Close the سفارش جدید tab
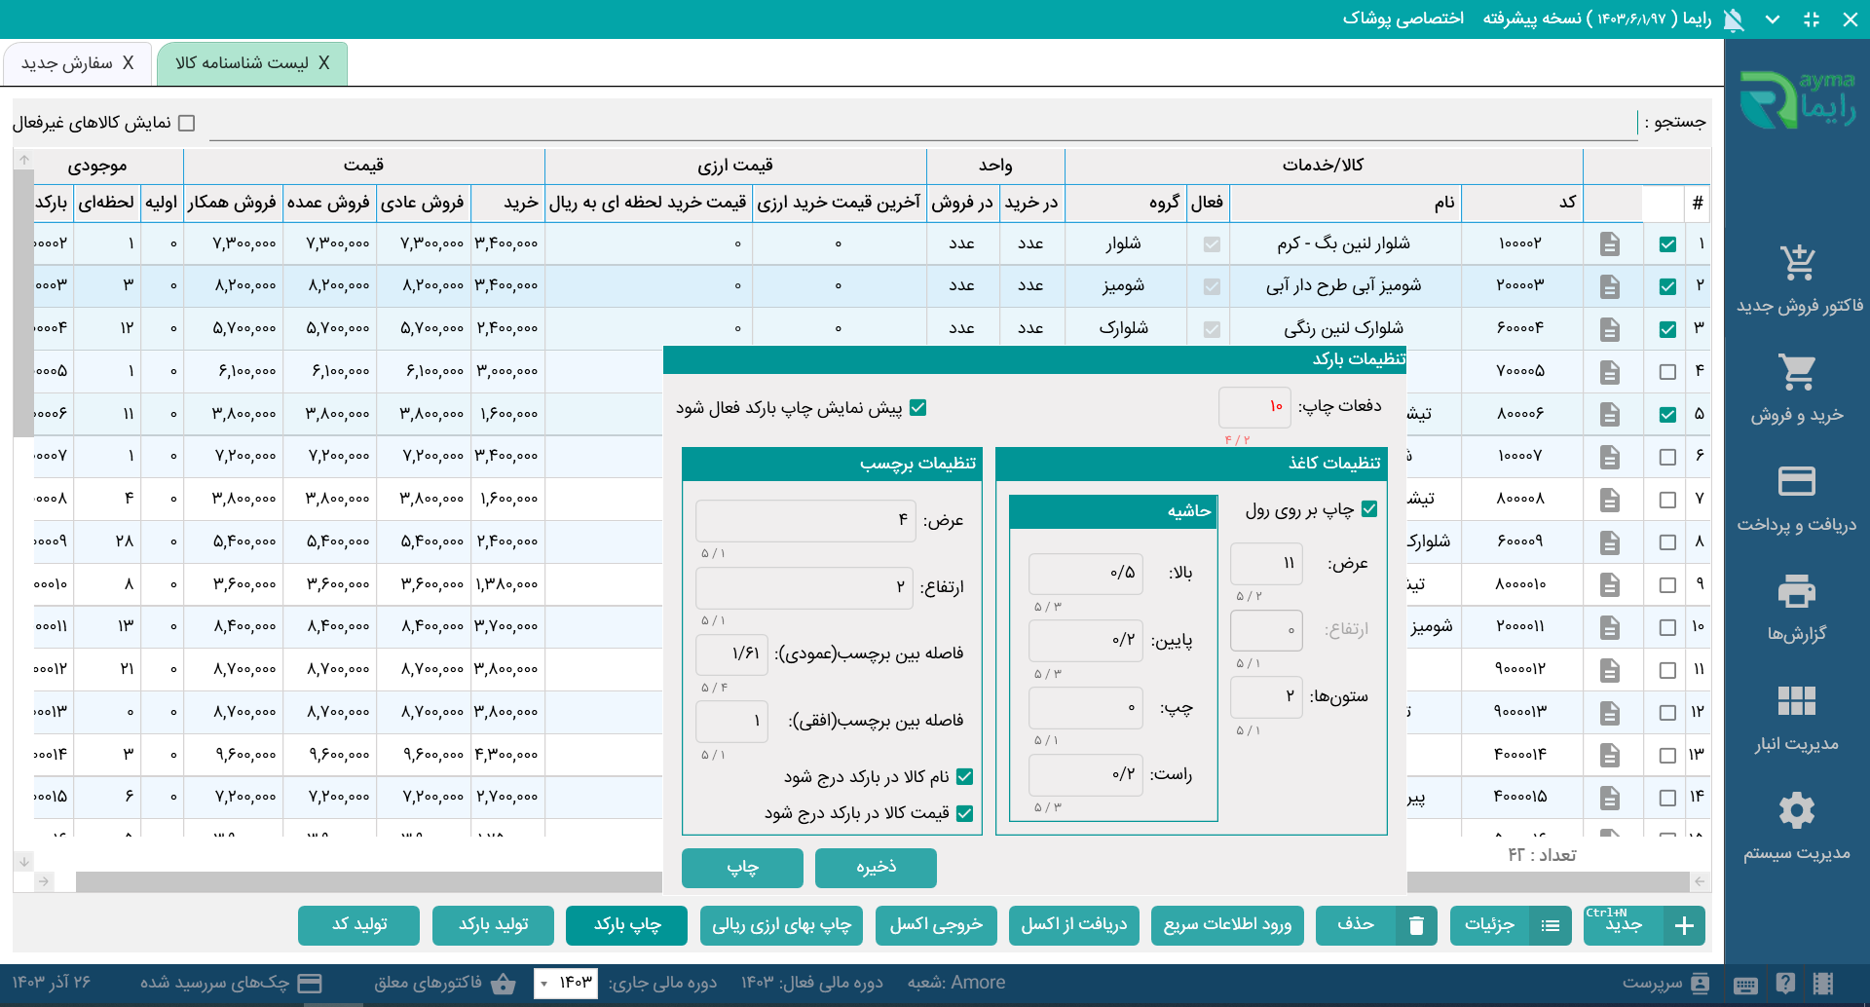Image resolution: width=1870 pixels, height=1007 pixels. click(x=128, y=63)
